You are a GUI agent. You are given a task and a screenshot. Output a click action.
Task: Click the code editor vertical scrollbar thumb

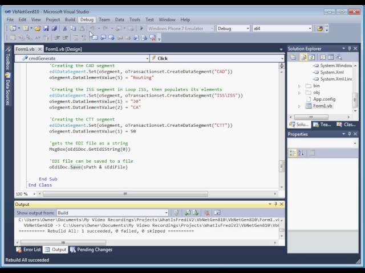coord(282,166)
